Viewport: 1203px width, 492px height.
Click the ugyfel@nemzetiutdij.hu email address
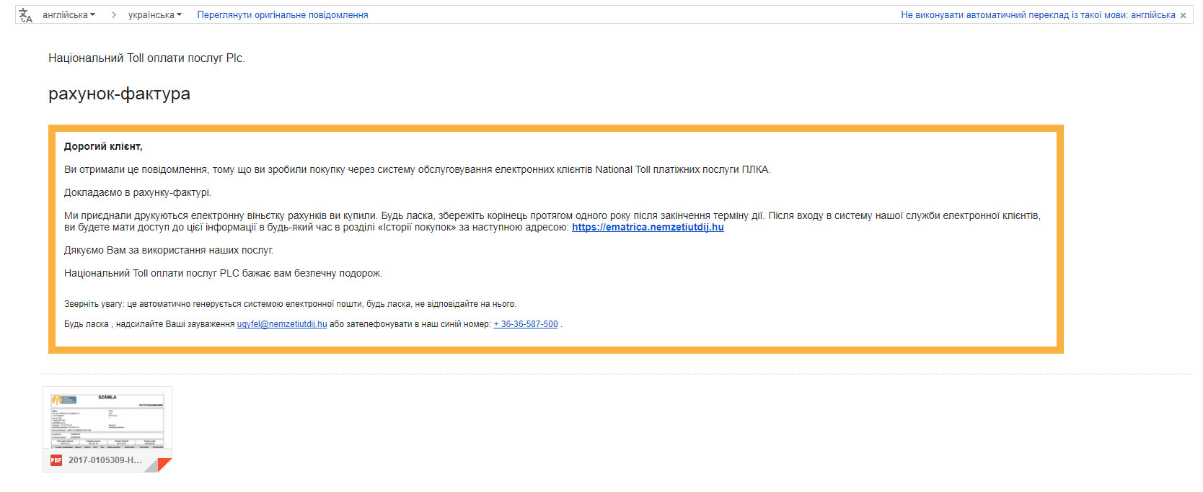click(x=281, y=324)
